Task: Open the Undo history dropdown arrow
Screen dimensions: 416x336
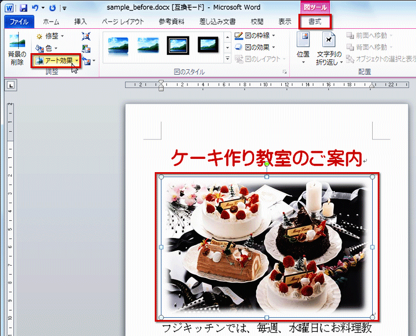Action: (x=43, y=8)
